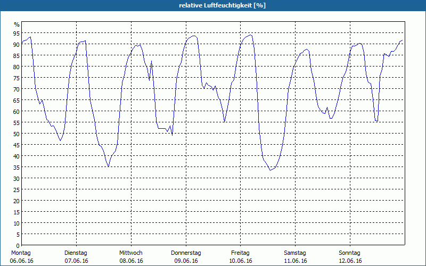This screenshot has height=266, width=426.
Task: Click the y-axis value '45'
Action: click(x=17, y=145)
